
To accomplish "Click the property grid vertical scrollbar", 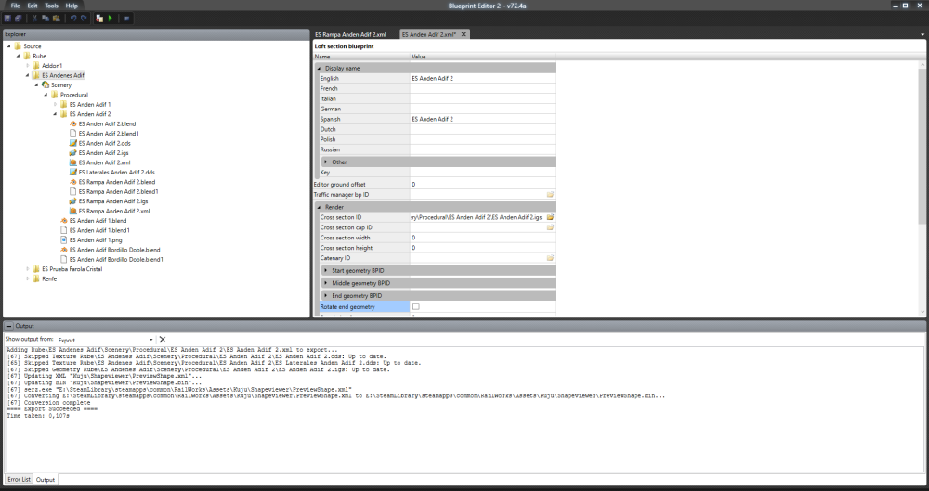I will tap(922, 139).
